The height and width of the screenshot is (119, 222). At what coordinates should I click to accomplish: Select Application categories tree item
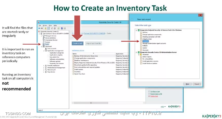click(57, 53)
